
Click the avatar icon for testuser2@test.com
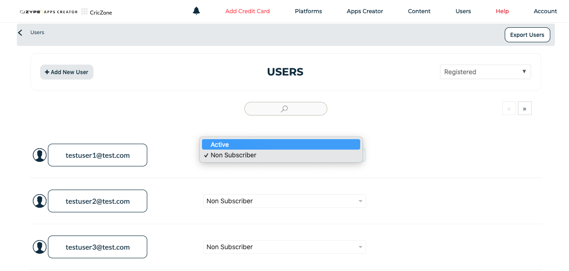pyautogui.click(x=40, y=201)
